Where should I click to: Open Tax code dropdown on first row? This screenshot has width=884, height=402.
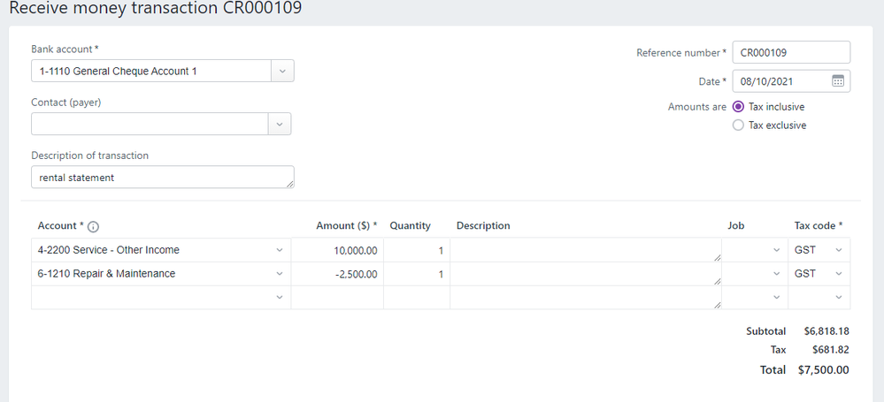tap(838, 250)
